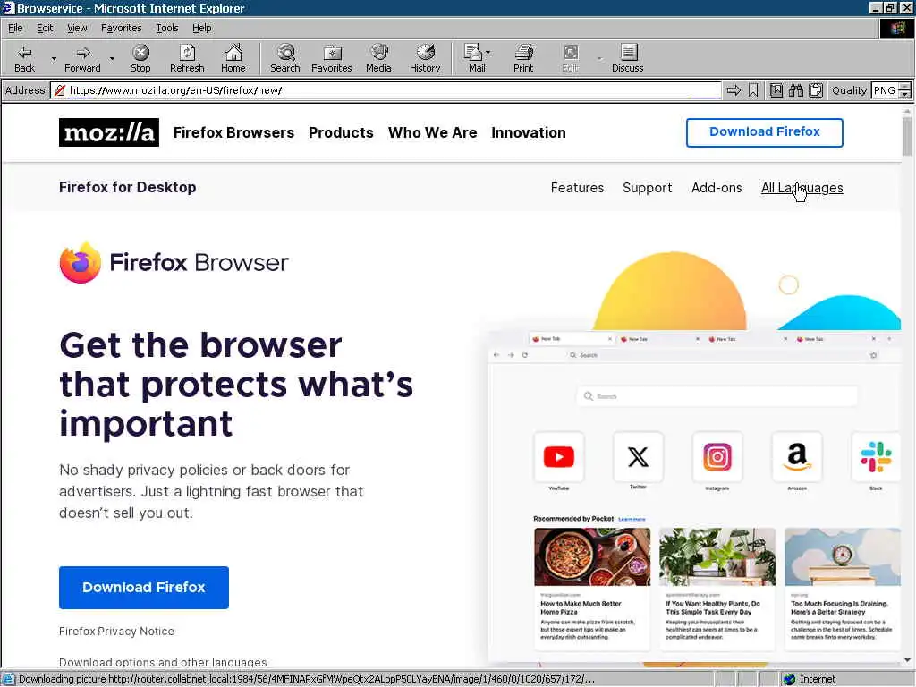The image size is (916, 687).
Task: Open the Innovation navigation item
Action: (x=528, y=132)
